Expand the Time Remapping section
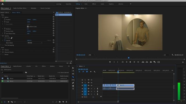186x104 pixels. (1, 45)
